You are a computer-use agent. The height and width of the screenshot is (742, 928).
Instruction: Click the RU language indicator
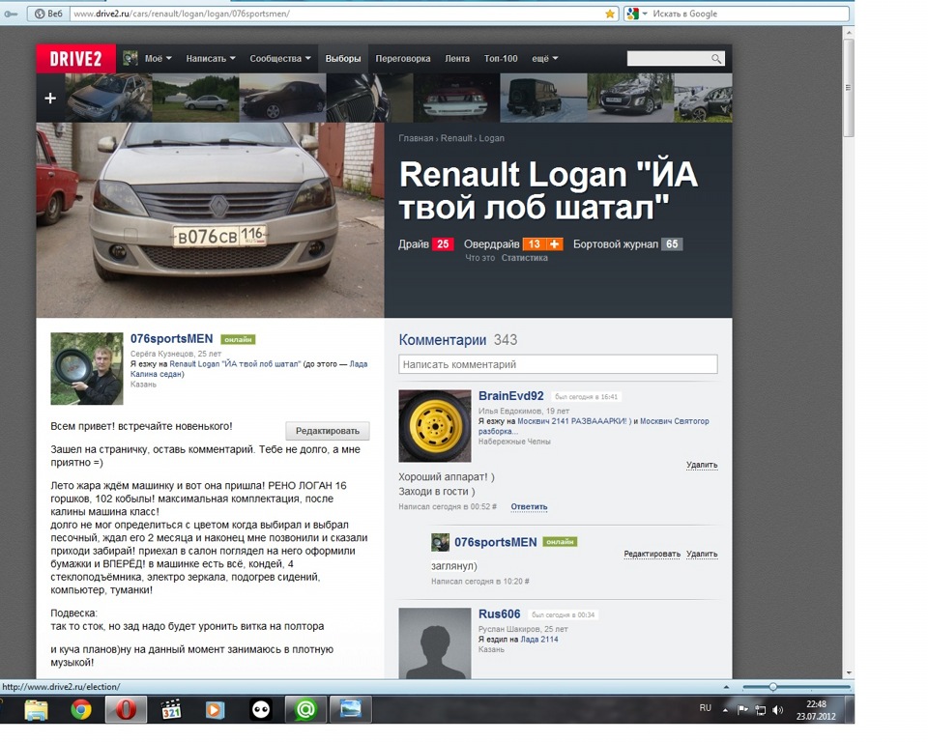[x=705, y=707]
